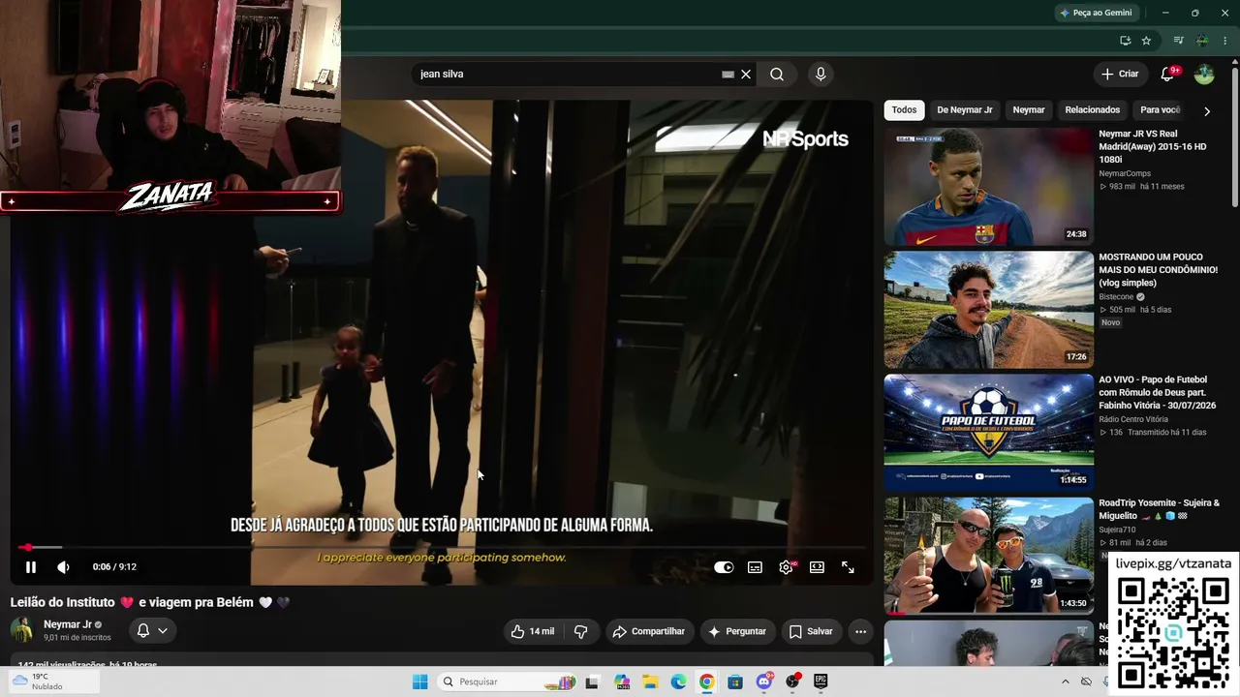Open the Neymar JR VS Real Madrid thumbnail
Screen dimensions: 1240x697
tap(988, 187)
